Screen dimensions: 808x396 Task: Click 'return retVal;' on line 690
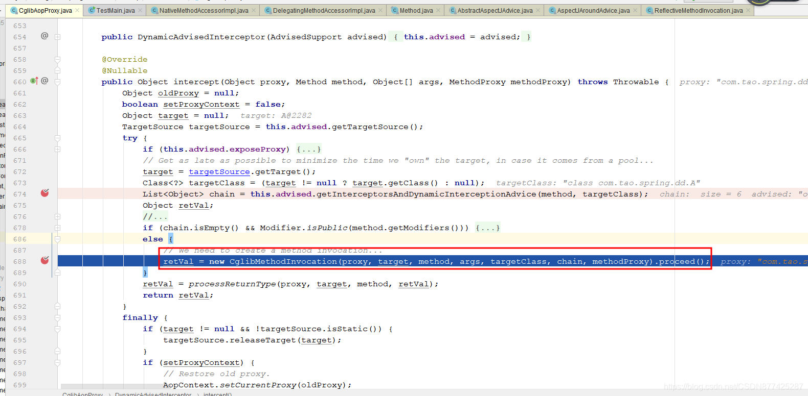pyautogui.click(x=178, y=295)
